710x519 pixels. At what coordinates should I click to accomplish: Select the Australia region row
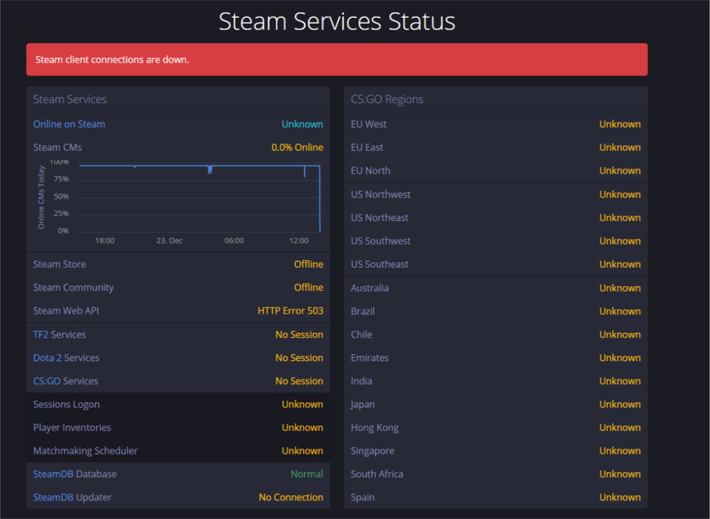(495, 288)
